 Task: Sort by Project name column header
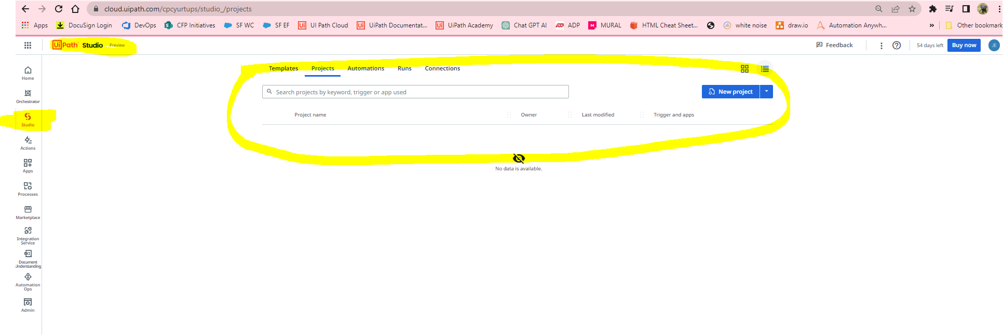tap(310, 115)
